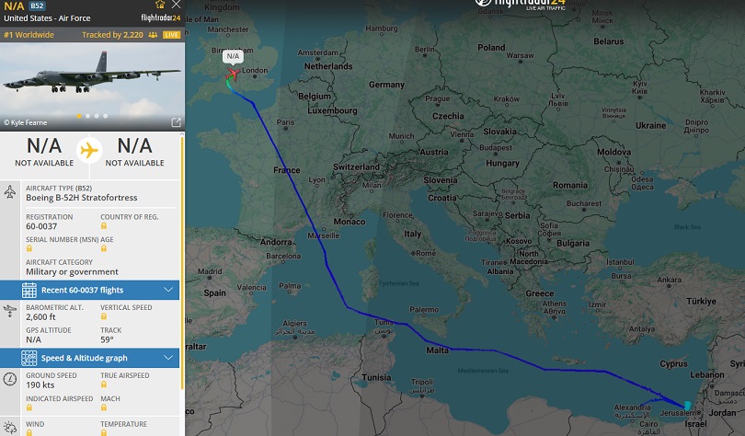This screenshot has height=436, width=745.
Task: Select the second photo carousel dot
Action: [x=87, y=116]
